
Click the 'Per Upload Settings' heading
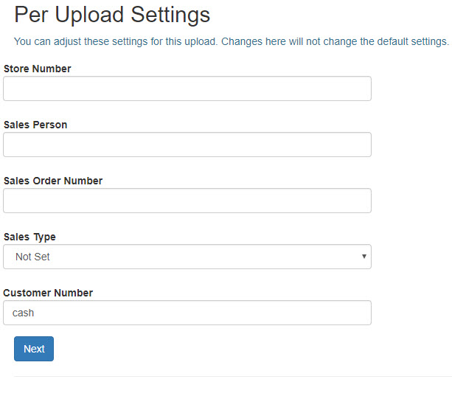tap(112, 14)
